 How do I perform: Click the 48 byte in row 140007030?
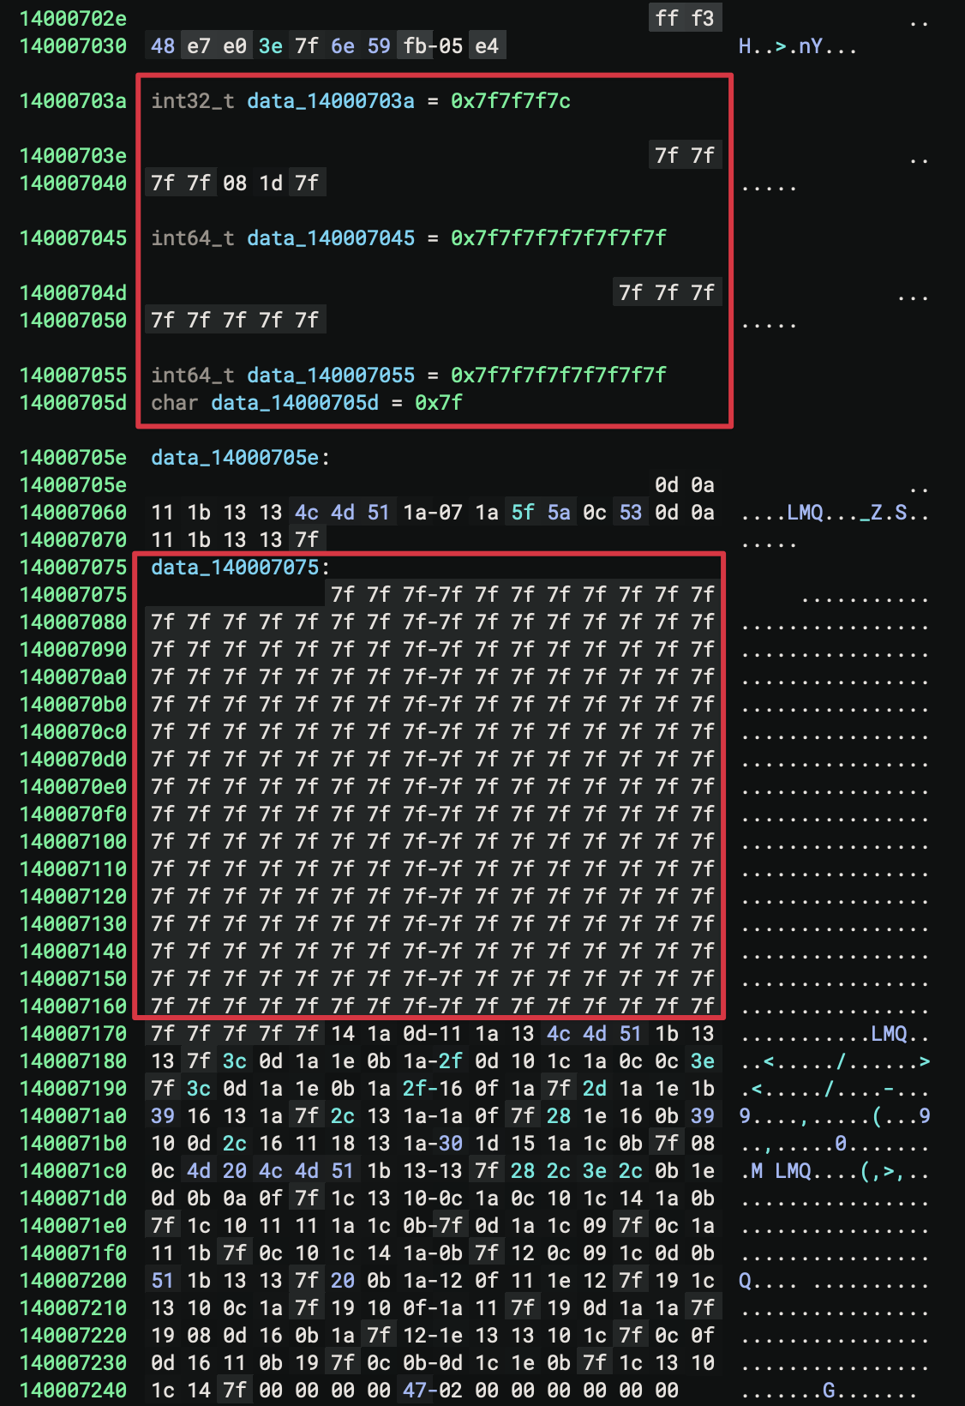click(x=163, y=45)
